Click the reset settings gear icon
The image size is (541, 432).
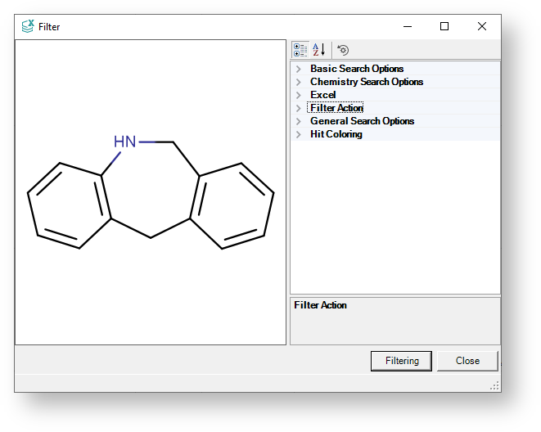click(x=343, y=50)
